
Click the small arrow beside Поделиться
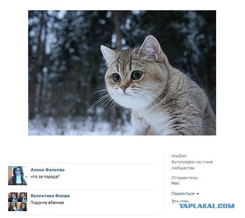pyautogui.click(x=197, y=194)
